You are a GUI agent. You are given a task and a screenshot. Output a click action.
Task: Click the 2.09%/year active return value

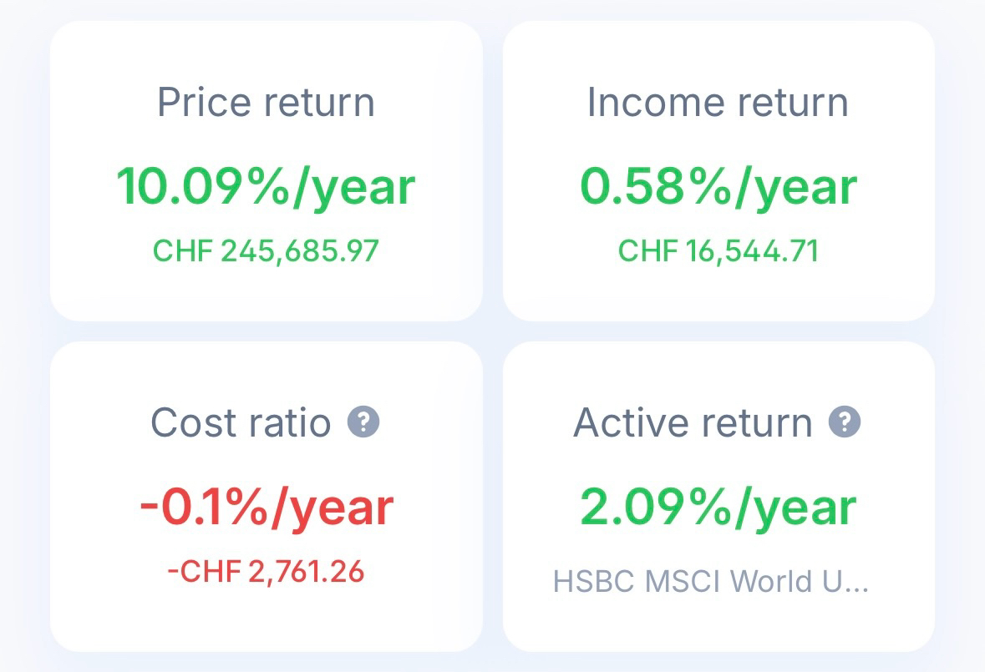click(718, 507)
